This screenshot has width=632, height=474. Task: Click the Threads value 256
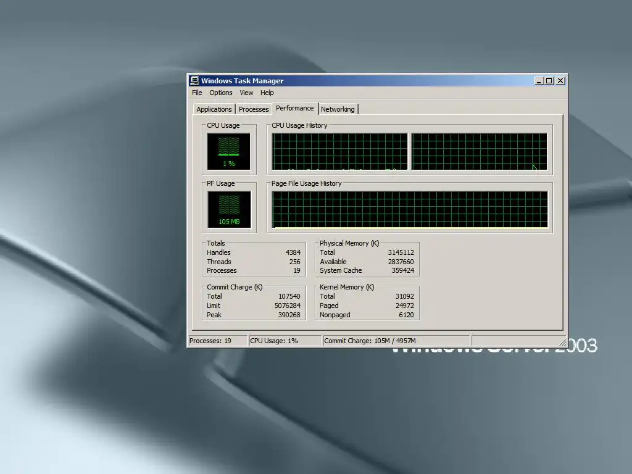click(x=294, y=262)
